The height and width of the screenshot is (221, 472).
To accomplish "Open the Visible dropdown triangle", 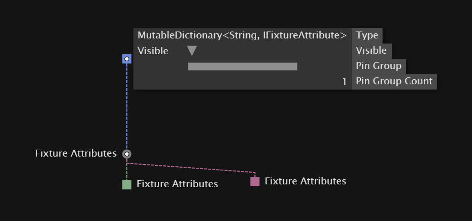I will (192, 51).
